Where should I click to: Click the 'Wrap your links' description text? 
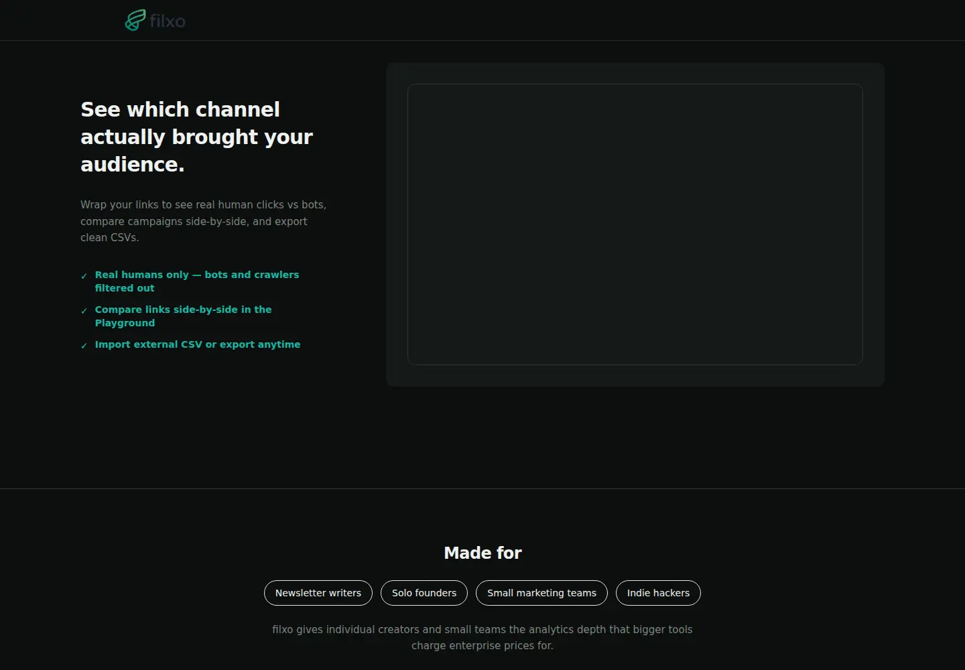pos(204,221)
